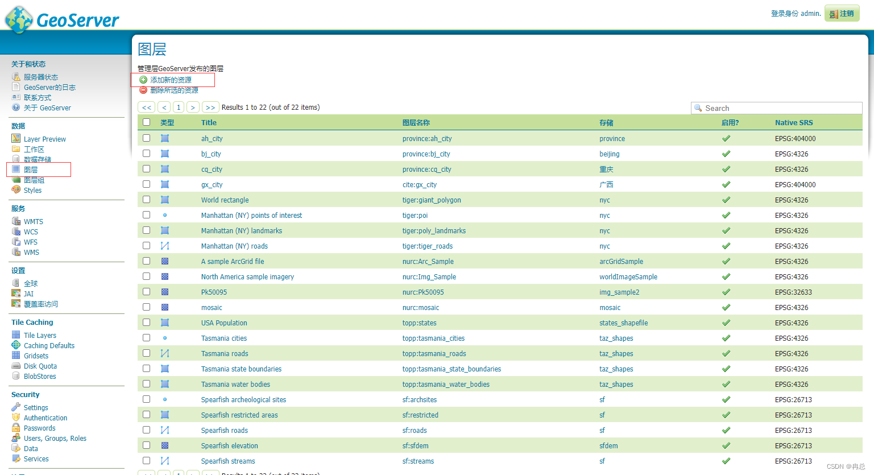Click the Styles palette icon

(x=16, y=190)
